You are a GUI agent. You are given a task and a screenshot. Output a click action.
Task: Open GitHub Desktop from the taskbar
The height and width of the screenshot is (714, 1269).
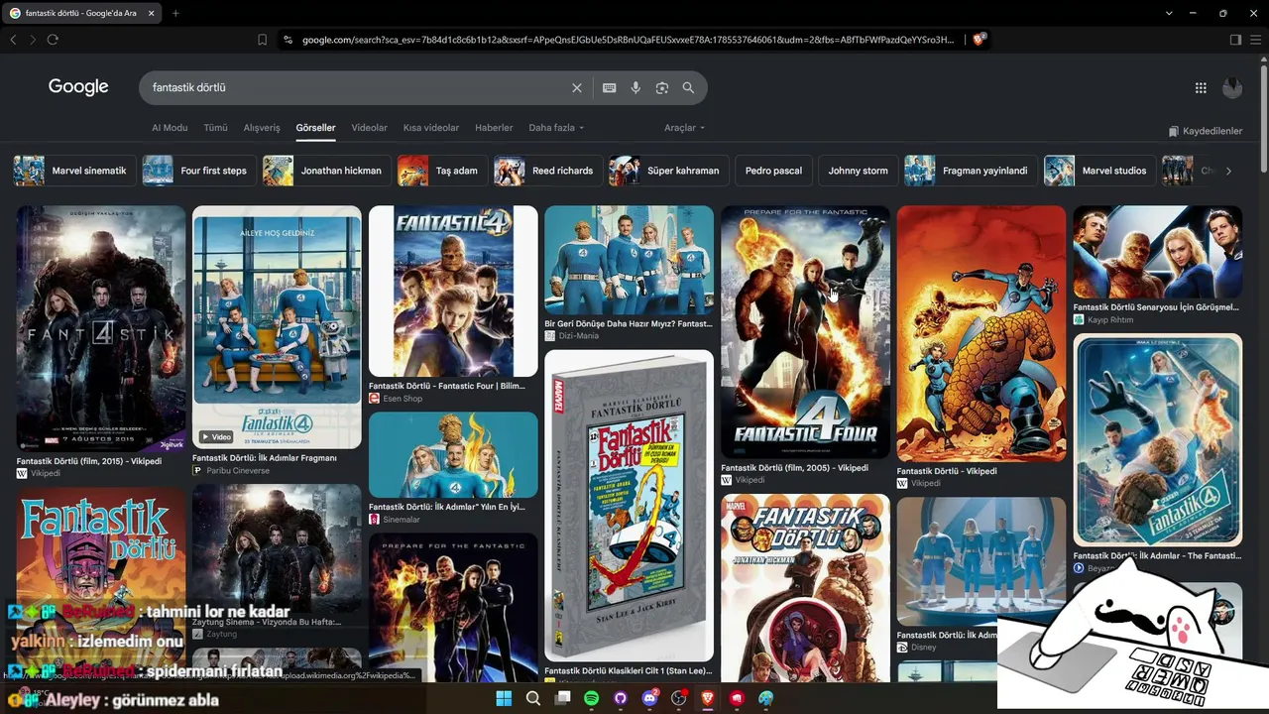click(621, 698)
